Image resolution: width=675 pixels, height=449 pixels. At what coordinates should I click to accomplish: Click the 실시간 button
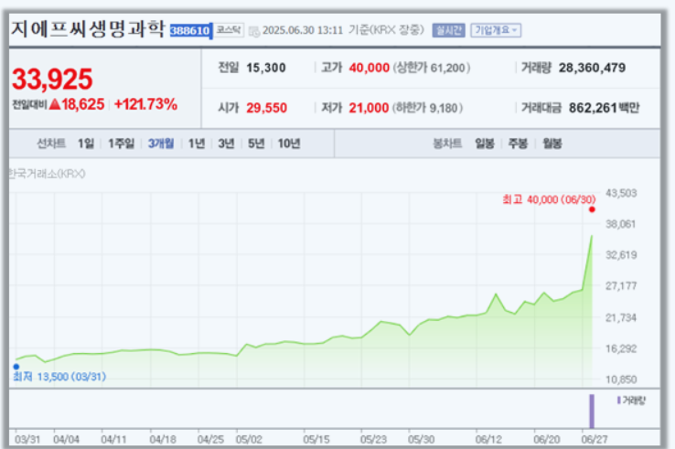click(448, 30)
